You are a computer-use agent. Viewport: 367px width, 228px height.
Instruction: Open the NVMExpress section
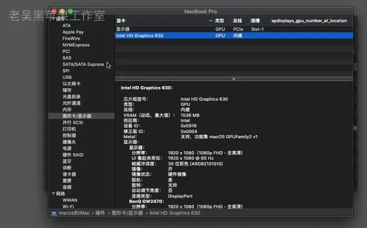tap(76, 45)
